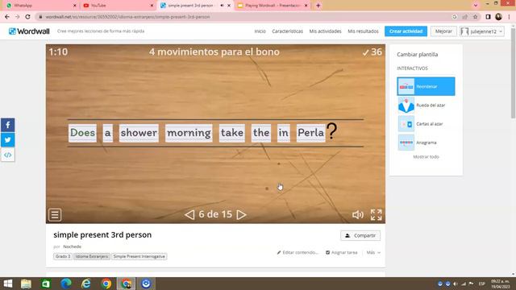Click Mostrar todo link
This screenshot has height=290, width=516.
point(426,157)
